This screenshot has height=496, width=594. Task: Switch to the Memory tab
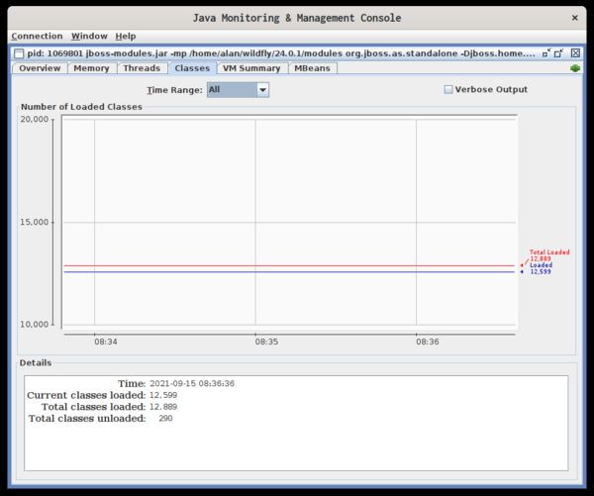[91, 68]
